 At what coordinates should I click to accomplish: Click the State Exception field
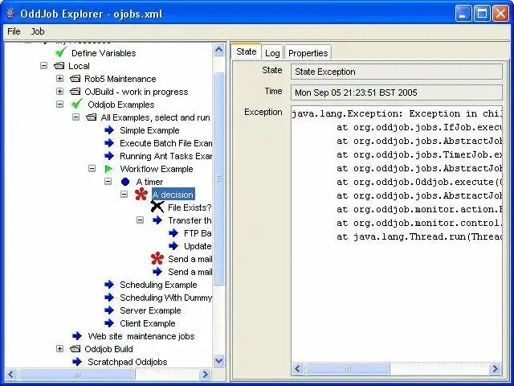pos(396,72)
